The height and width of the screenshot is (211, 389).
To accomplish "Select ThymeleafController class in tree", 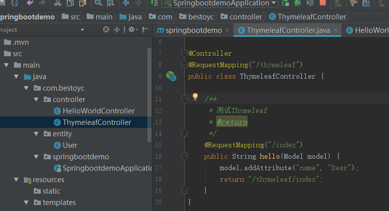I will click(92, 122).
